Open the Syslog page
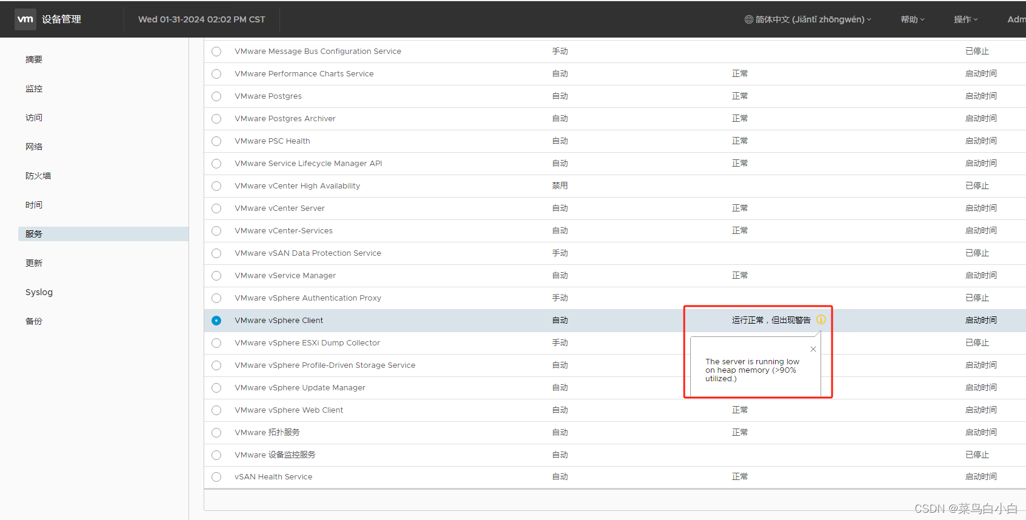The height and width of the screenshot is (520, 1026). (x=39, y=292)
